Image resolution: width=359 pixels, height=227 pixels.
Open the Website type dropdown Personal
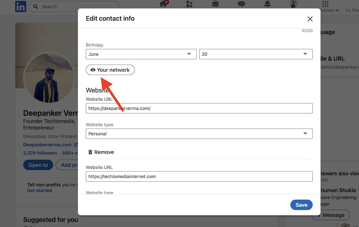(x=199, y=134)
